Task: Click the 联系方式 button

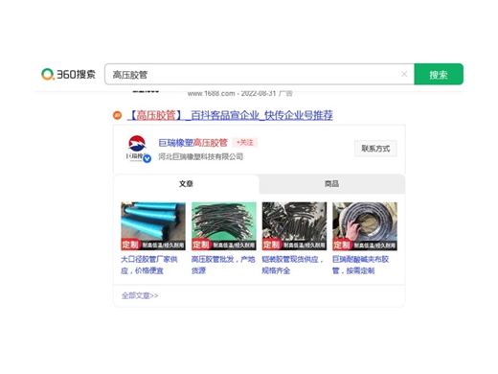Action: point(375,149)
